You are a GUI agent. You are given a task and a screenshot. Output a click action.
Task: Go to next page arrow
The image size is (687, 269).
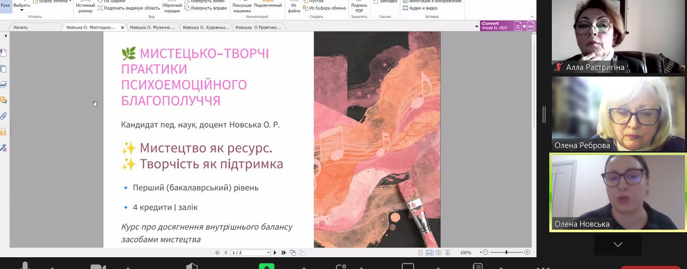275,252
